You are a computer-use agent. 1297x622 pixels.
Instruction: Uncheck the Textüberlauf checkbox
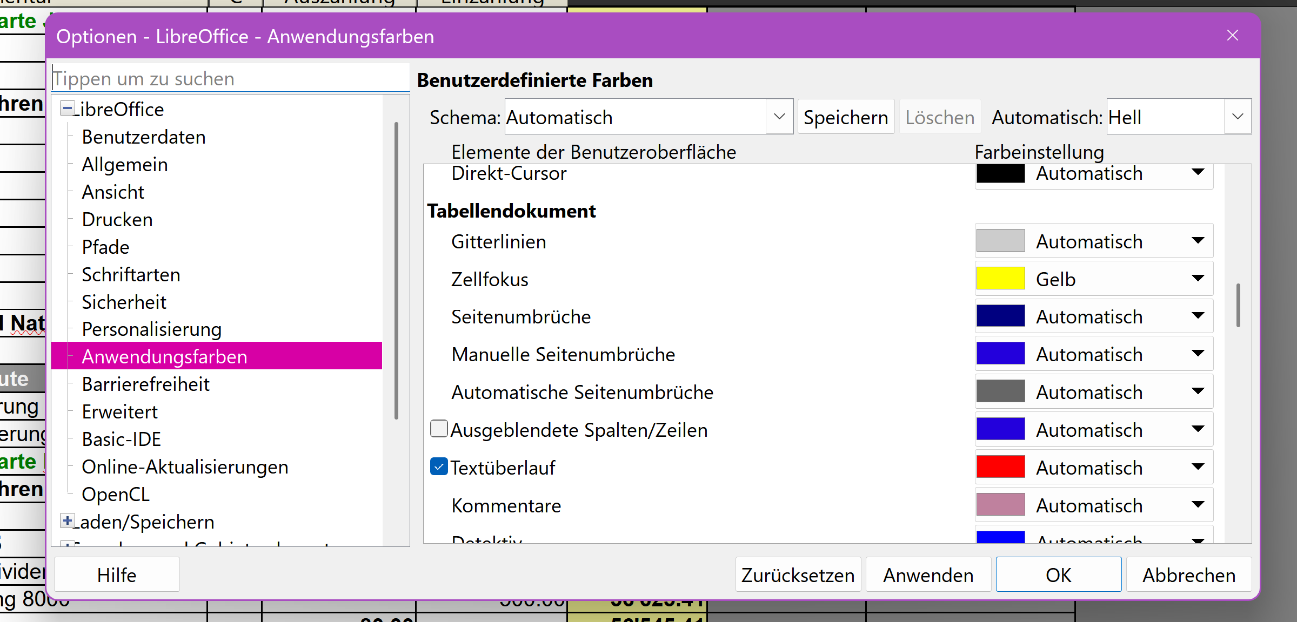(439, 466)
